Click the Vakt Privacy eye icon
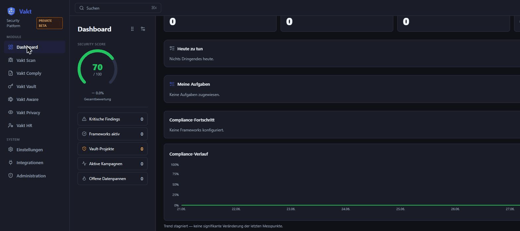Image resolution: width=520 pixels, height=231 pixels. click(x=11, y=113)
